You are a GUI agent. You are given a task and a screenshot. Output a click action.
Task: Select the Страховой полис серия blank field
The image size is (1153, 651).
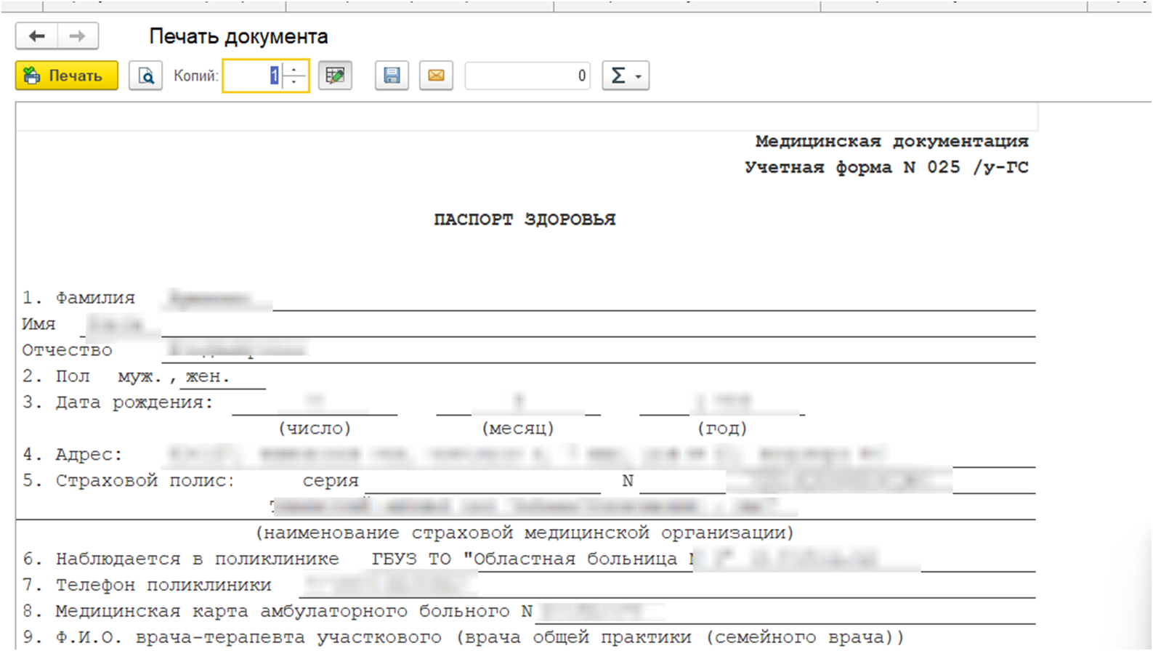(x=482, y=481)
